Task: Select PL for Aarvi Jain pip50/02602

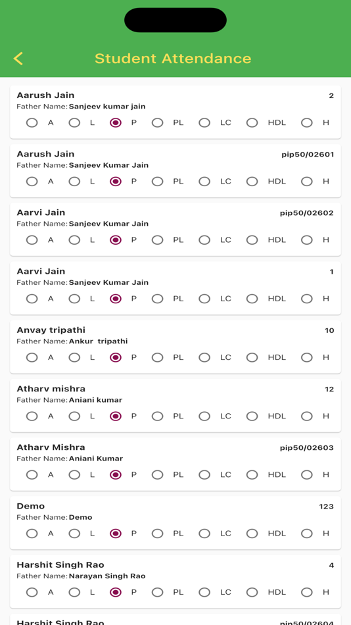Action: tap(157, 240)
